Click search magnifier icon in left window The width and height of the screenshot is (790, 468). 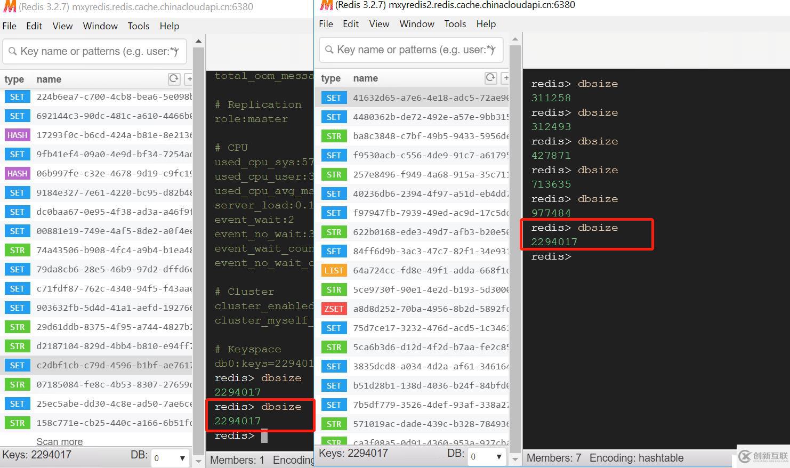click(12, 51)
